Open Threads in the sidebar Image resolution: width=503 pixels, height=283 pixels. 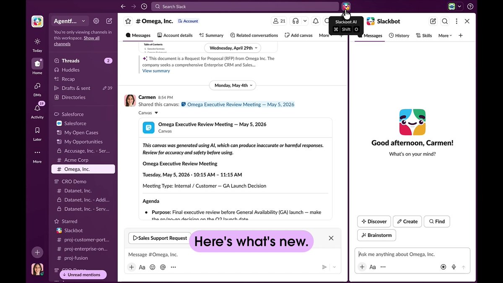point(82,61)
